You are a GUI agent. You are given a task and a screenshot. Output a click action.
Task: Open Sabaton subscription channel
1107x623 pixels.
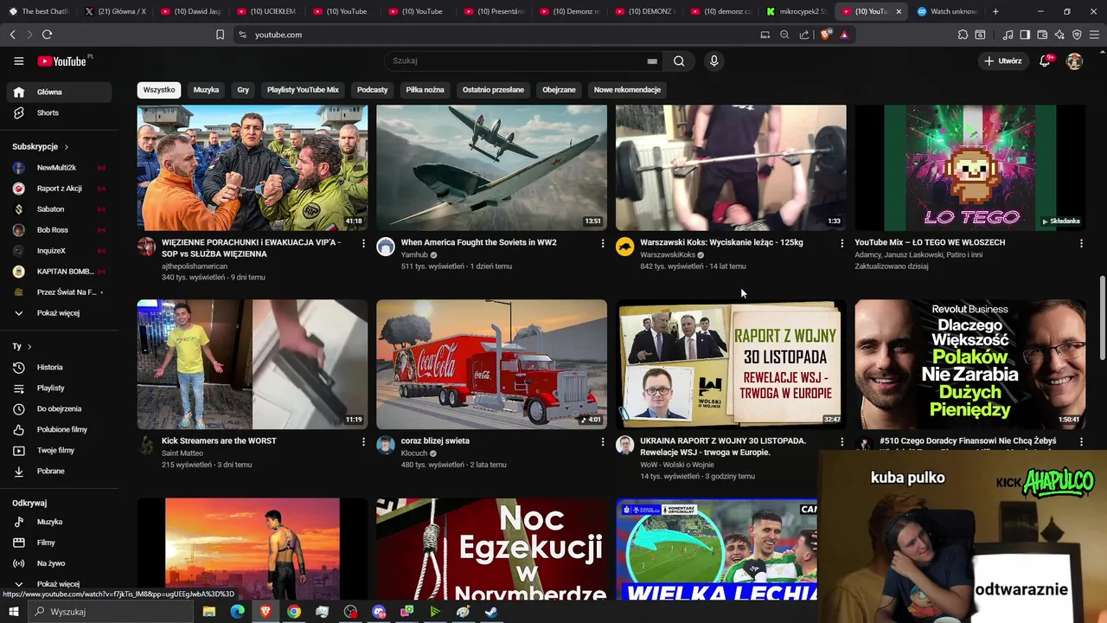pyautogui.click(x=57, y=209)
